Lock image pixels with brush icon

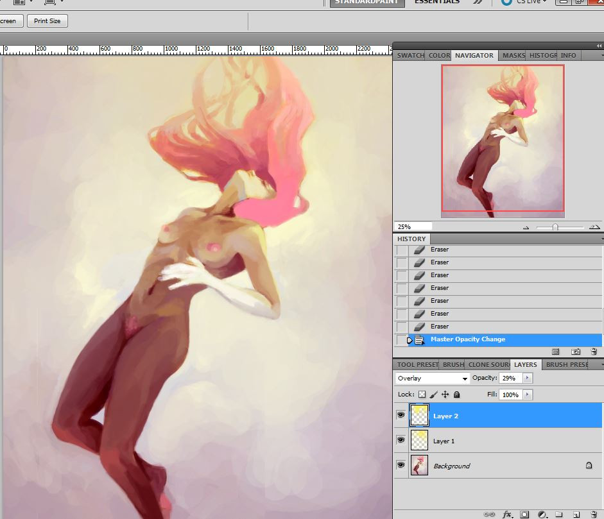tap(434, 395)
